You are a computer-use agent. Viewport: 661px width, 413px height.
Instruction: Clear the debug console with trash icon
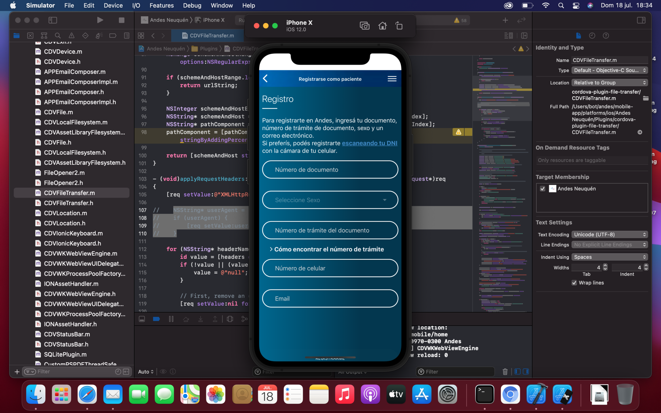[505, 371]
